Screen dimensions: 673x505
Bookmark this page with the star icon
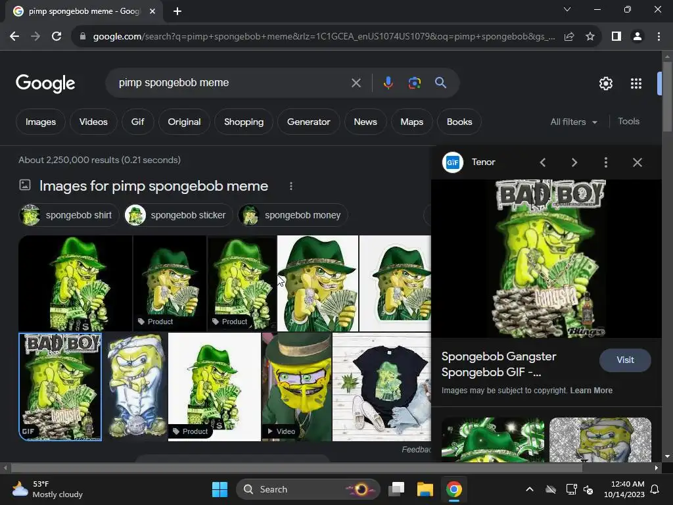coord(590,37)
